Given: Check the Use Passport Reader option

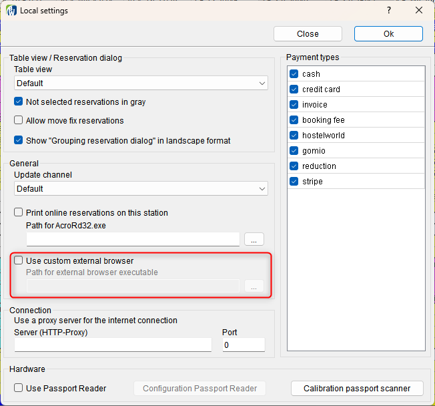Looking at the screenshot, I should (x=19, y=389).
